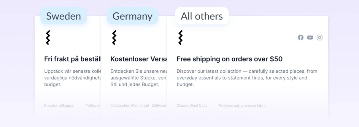
Task: Click the zigzag logo in All others card
Action: (x=180, y=38)
